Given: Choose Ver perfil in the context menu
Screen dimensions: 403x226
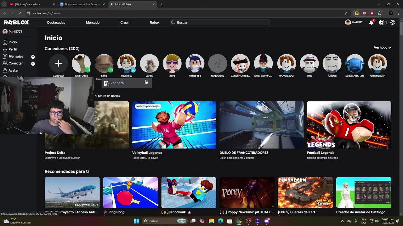Looking at the screenshot, I should pyautogui.click(x=127, y=83).
